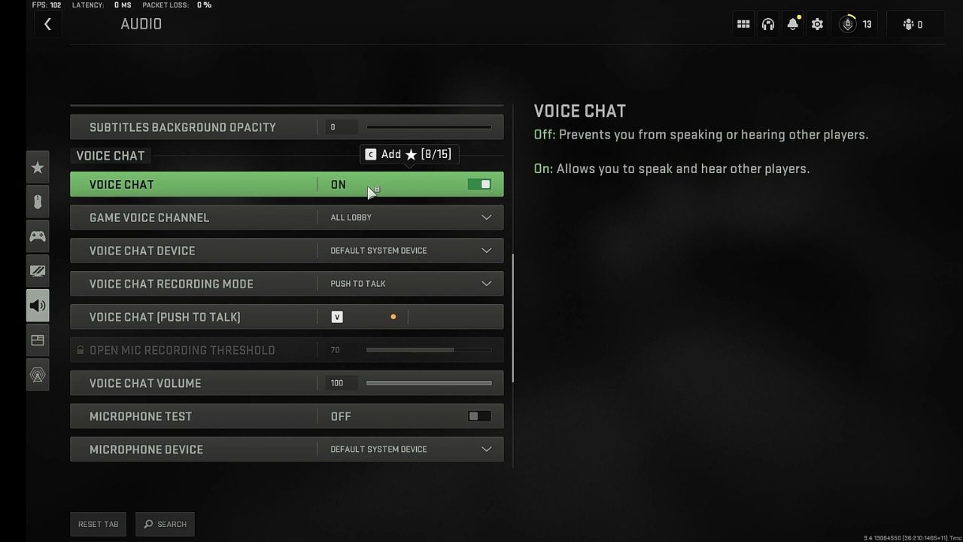Open the settings gear in top bar
This screenshot has height=542, width=963.
pyautogui.click(x=817, y=23)
